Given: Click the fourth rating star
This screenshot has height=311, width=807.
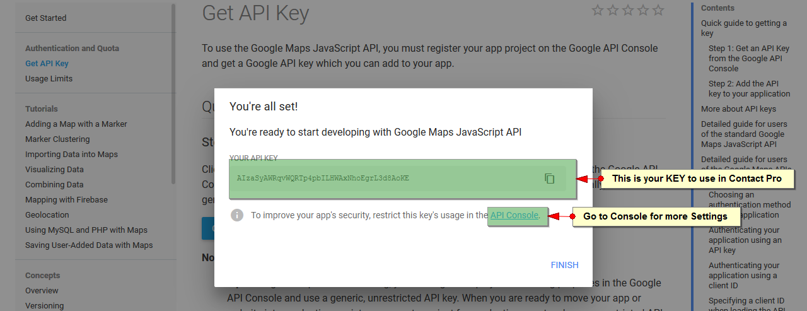Looking at the screenshot, I should tap(643, 10).
